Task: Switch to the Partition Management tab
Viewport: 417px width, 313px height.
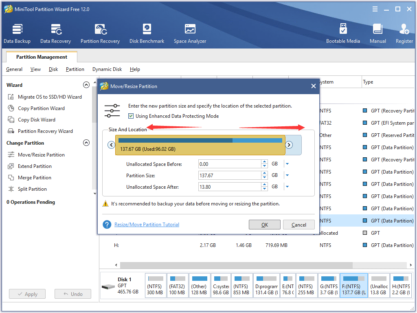Action: pyautogui.click(x=41, y=57)
